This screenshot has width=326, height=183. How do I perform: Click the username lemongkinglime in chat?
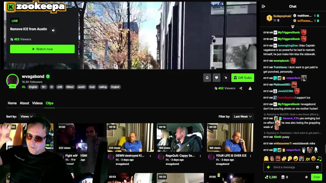click(288, 45)
